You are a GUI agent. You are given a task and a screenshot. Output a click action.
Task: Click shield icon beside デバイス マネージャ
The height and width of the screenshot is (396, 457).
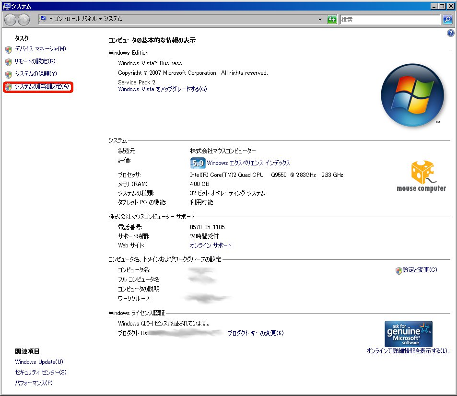pyautogui.click(x=9, y=49)
